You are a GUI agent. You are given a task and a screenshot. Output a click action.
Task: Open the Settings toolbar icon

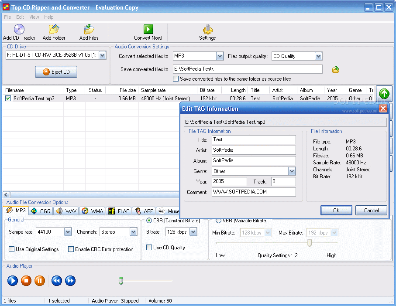click(207, 29)
